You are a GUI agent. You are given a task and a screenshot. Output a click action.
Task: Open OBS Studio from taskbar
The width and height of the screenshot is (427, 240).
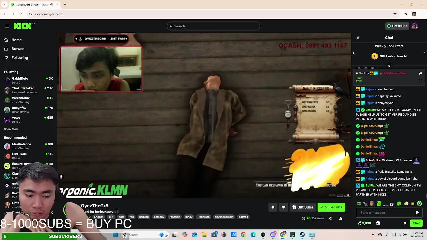(x=263, y=235)
